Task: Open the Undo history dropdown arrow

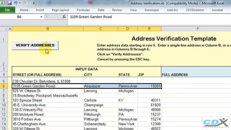Action: [20, 3]
